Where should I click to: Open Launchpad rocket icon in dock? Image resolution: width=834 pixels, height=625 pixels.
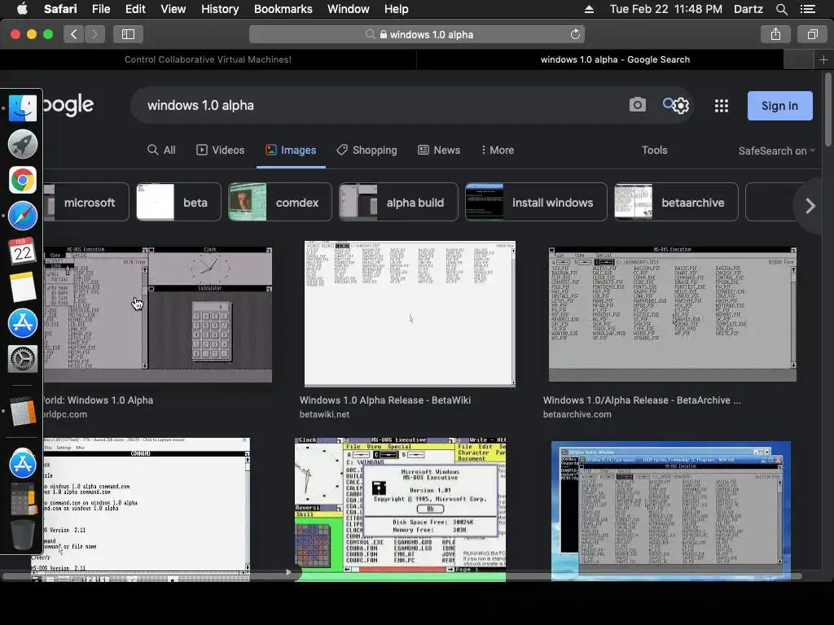(x=22, y=144)
